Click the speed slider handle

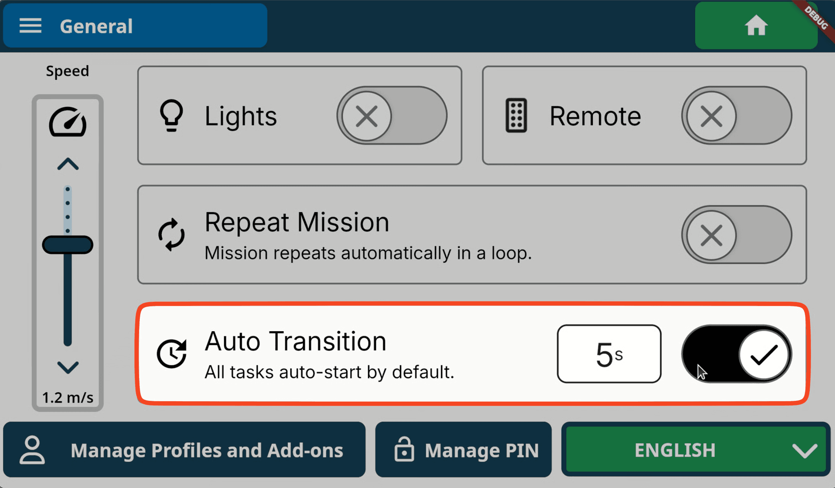point(68,245)
